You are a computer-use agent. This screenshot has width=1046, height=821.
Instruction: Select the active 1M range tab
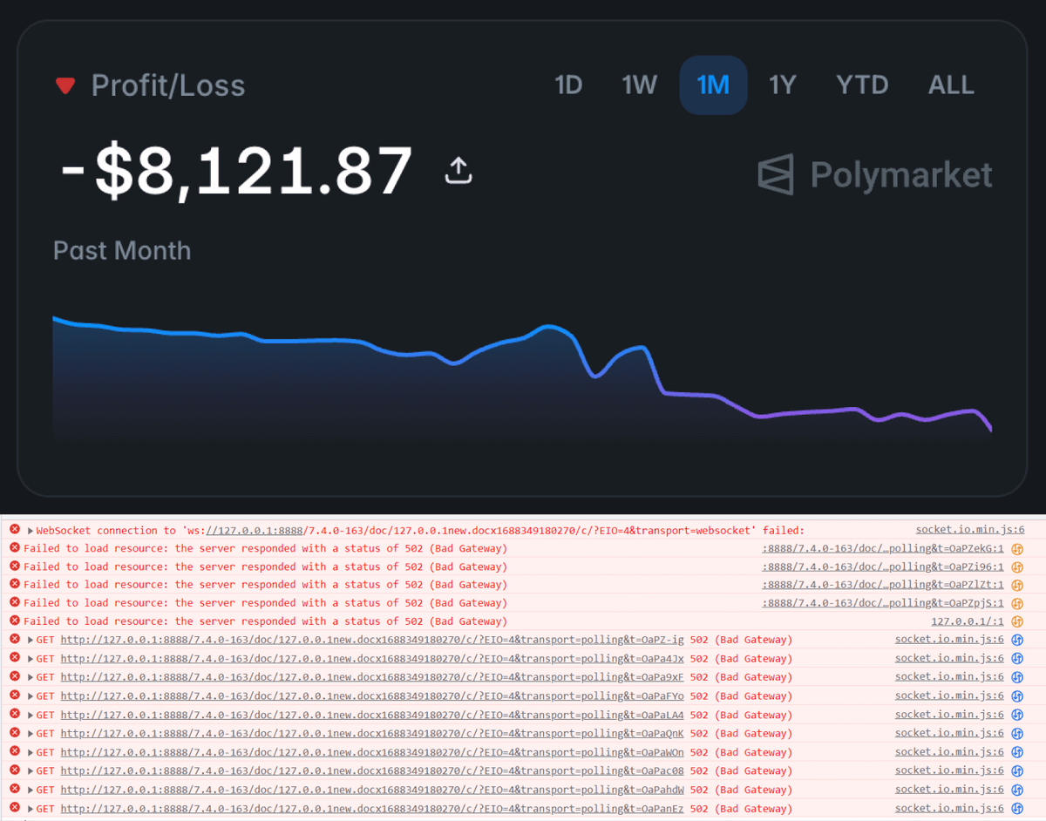(x=713, y=85)
